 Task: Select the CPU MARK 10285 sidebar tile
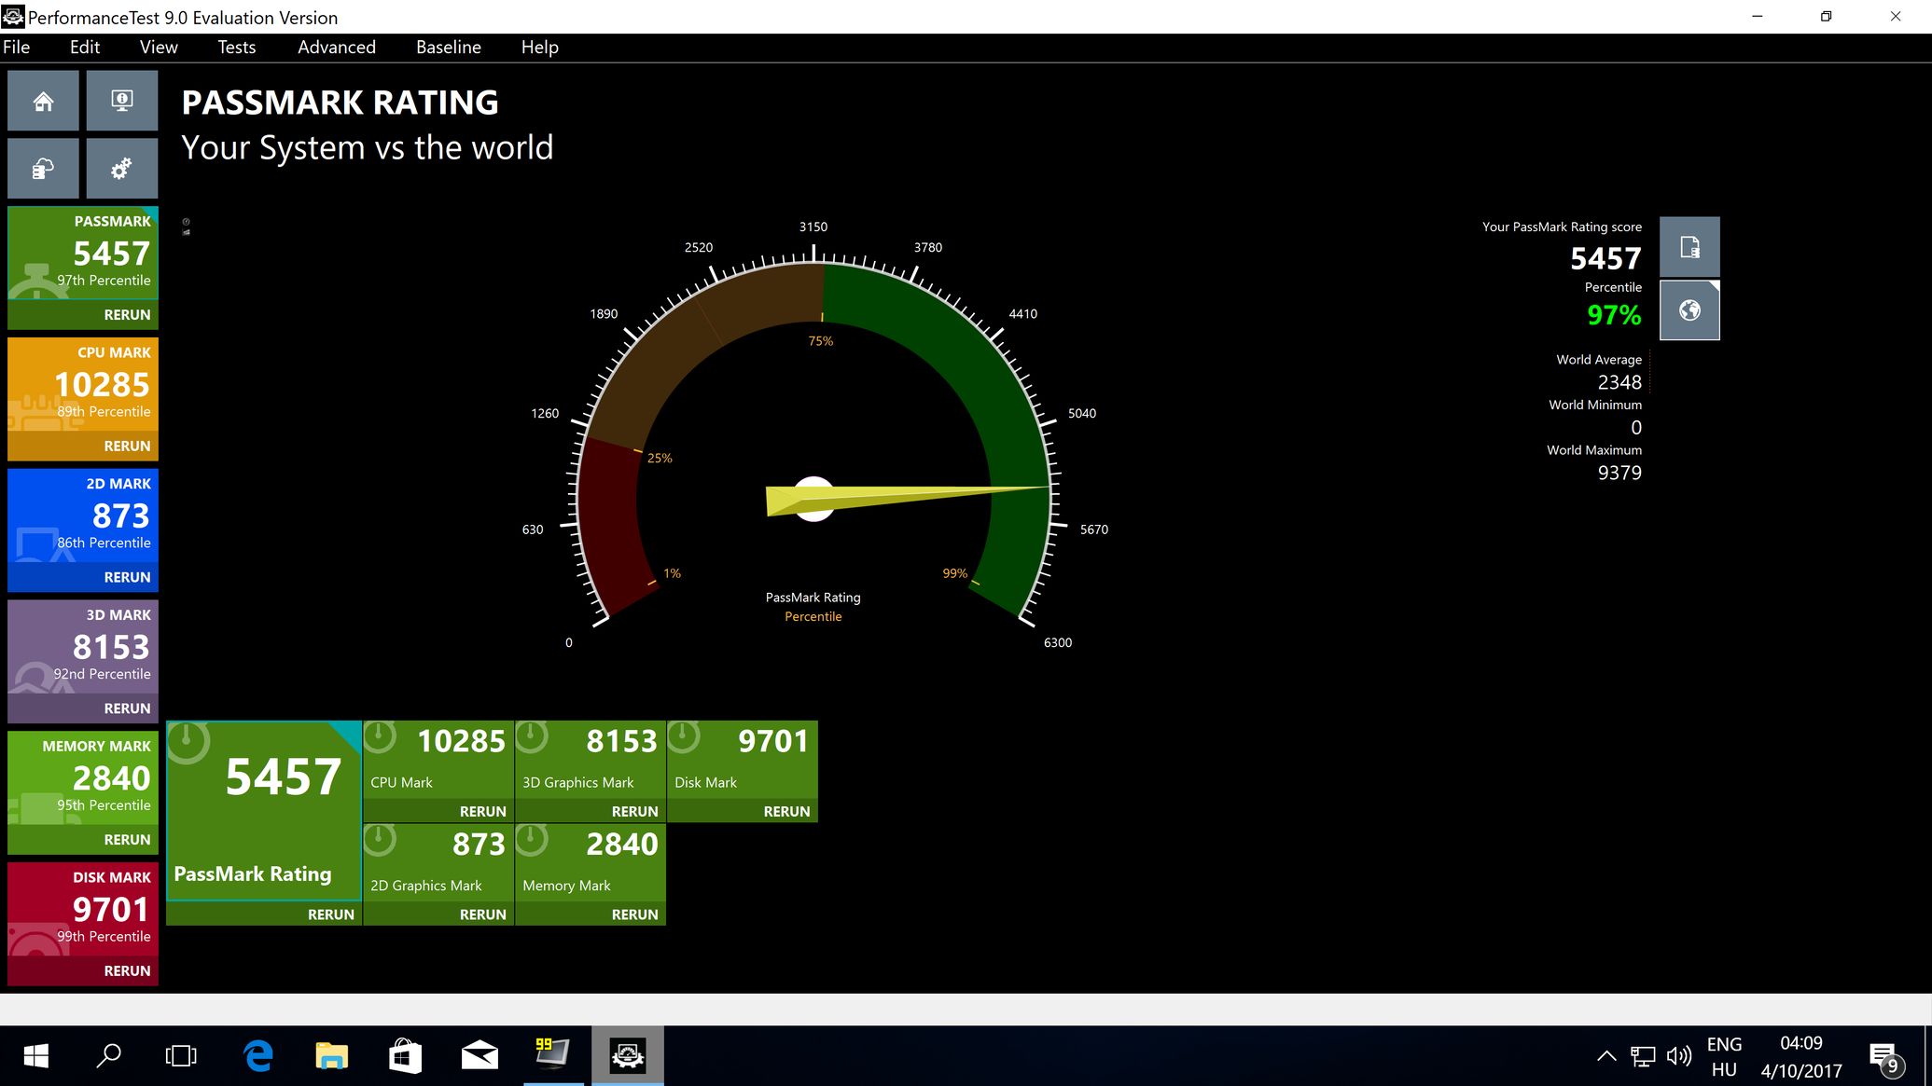83,385
